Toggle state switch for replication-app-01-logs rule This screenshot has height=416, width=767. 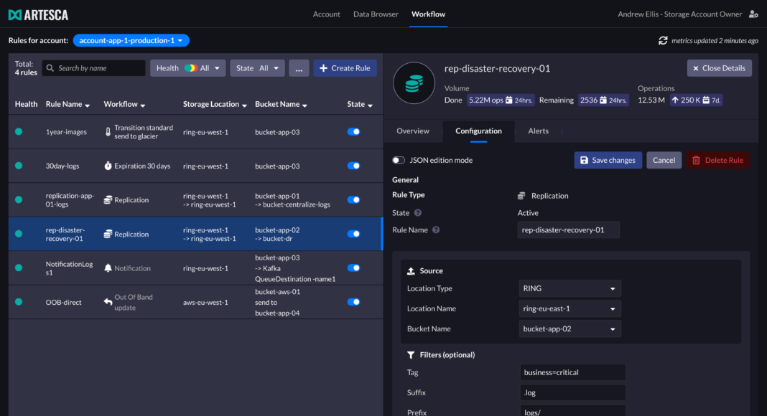click(353, 199)
